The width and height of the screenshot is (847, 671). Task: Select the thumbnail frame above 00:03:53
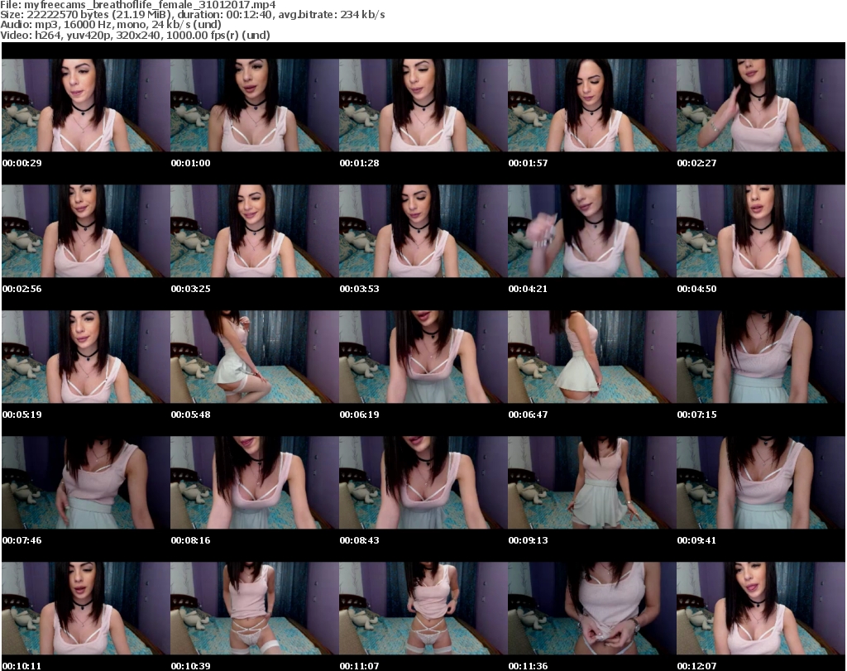[423, 231]
